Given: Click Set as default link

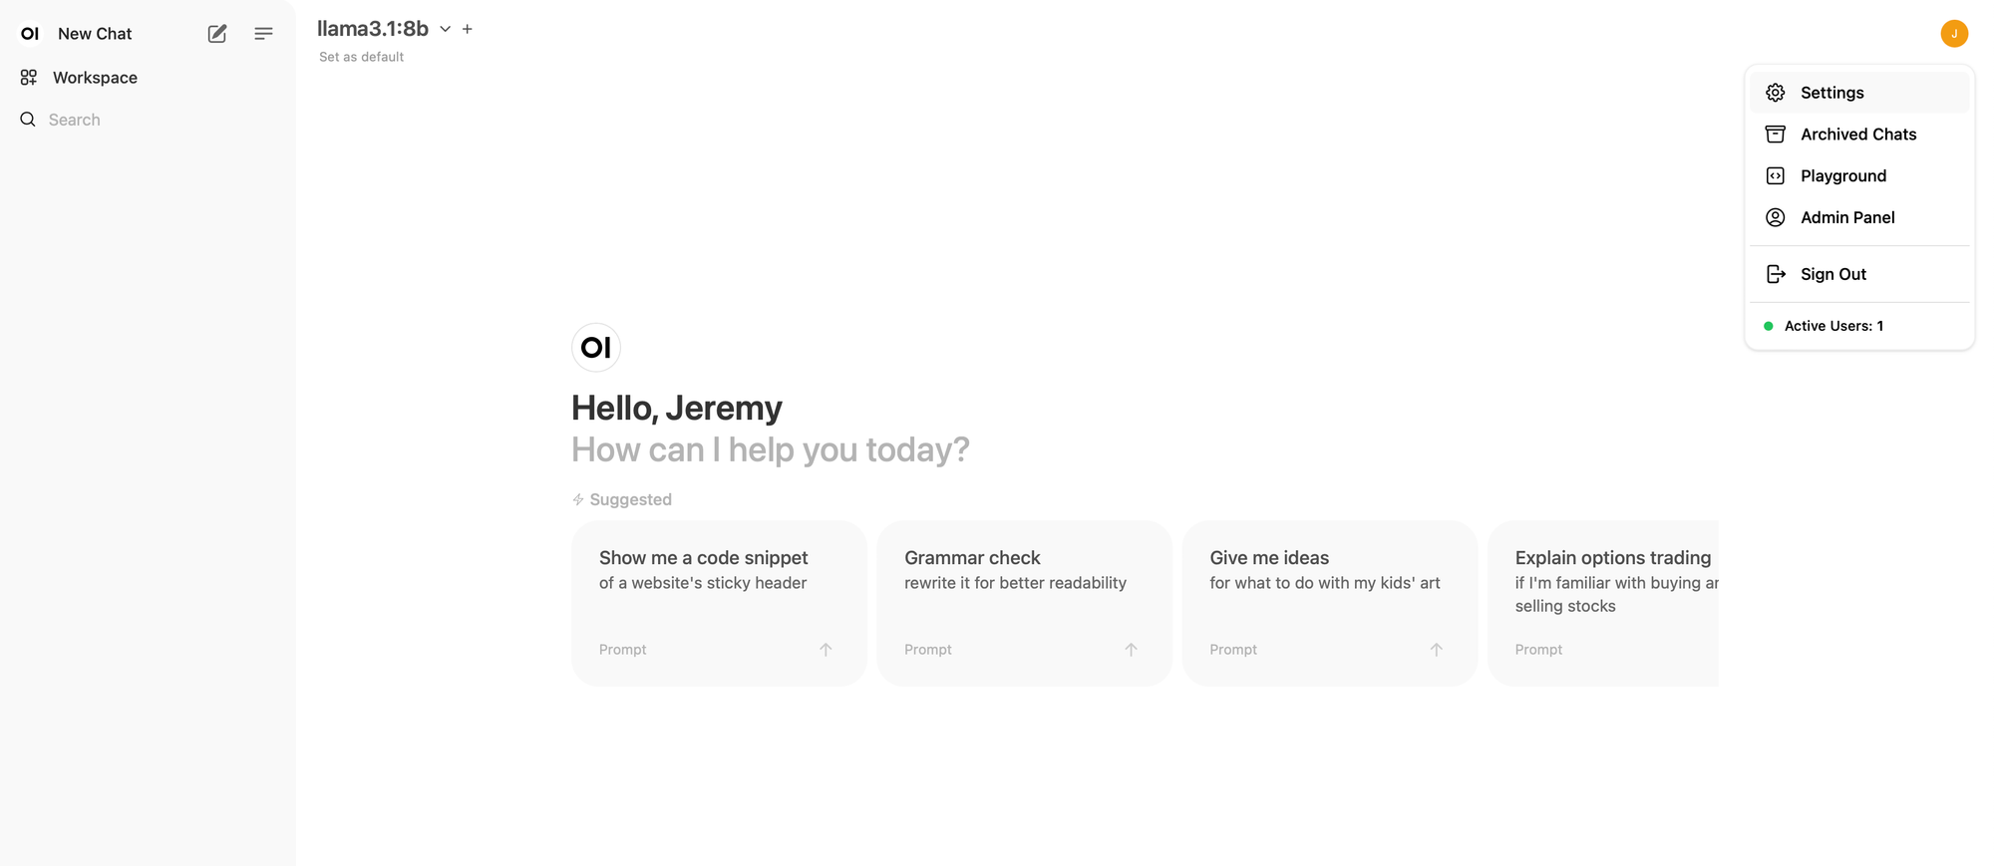Looking at the screenshot, I should 361,57.
